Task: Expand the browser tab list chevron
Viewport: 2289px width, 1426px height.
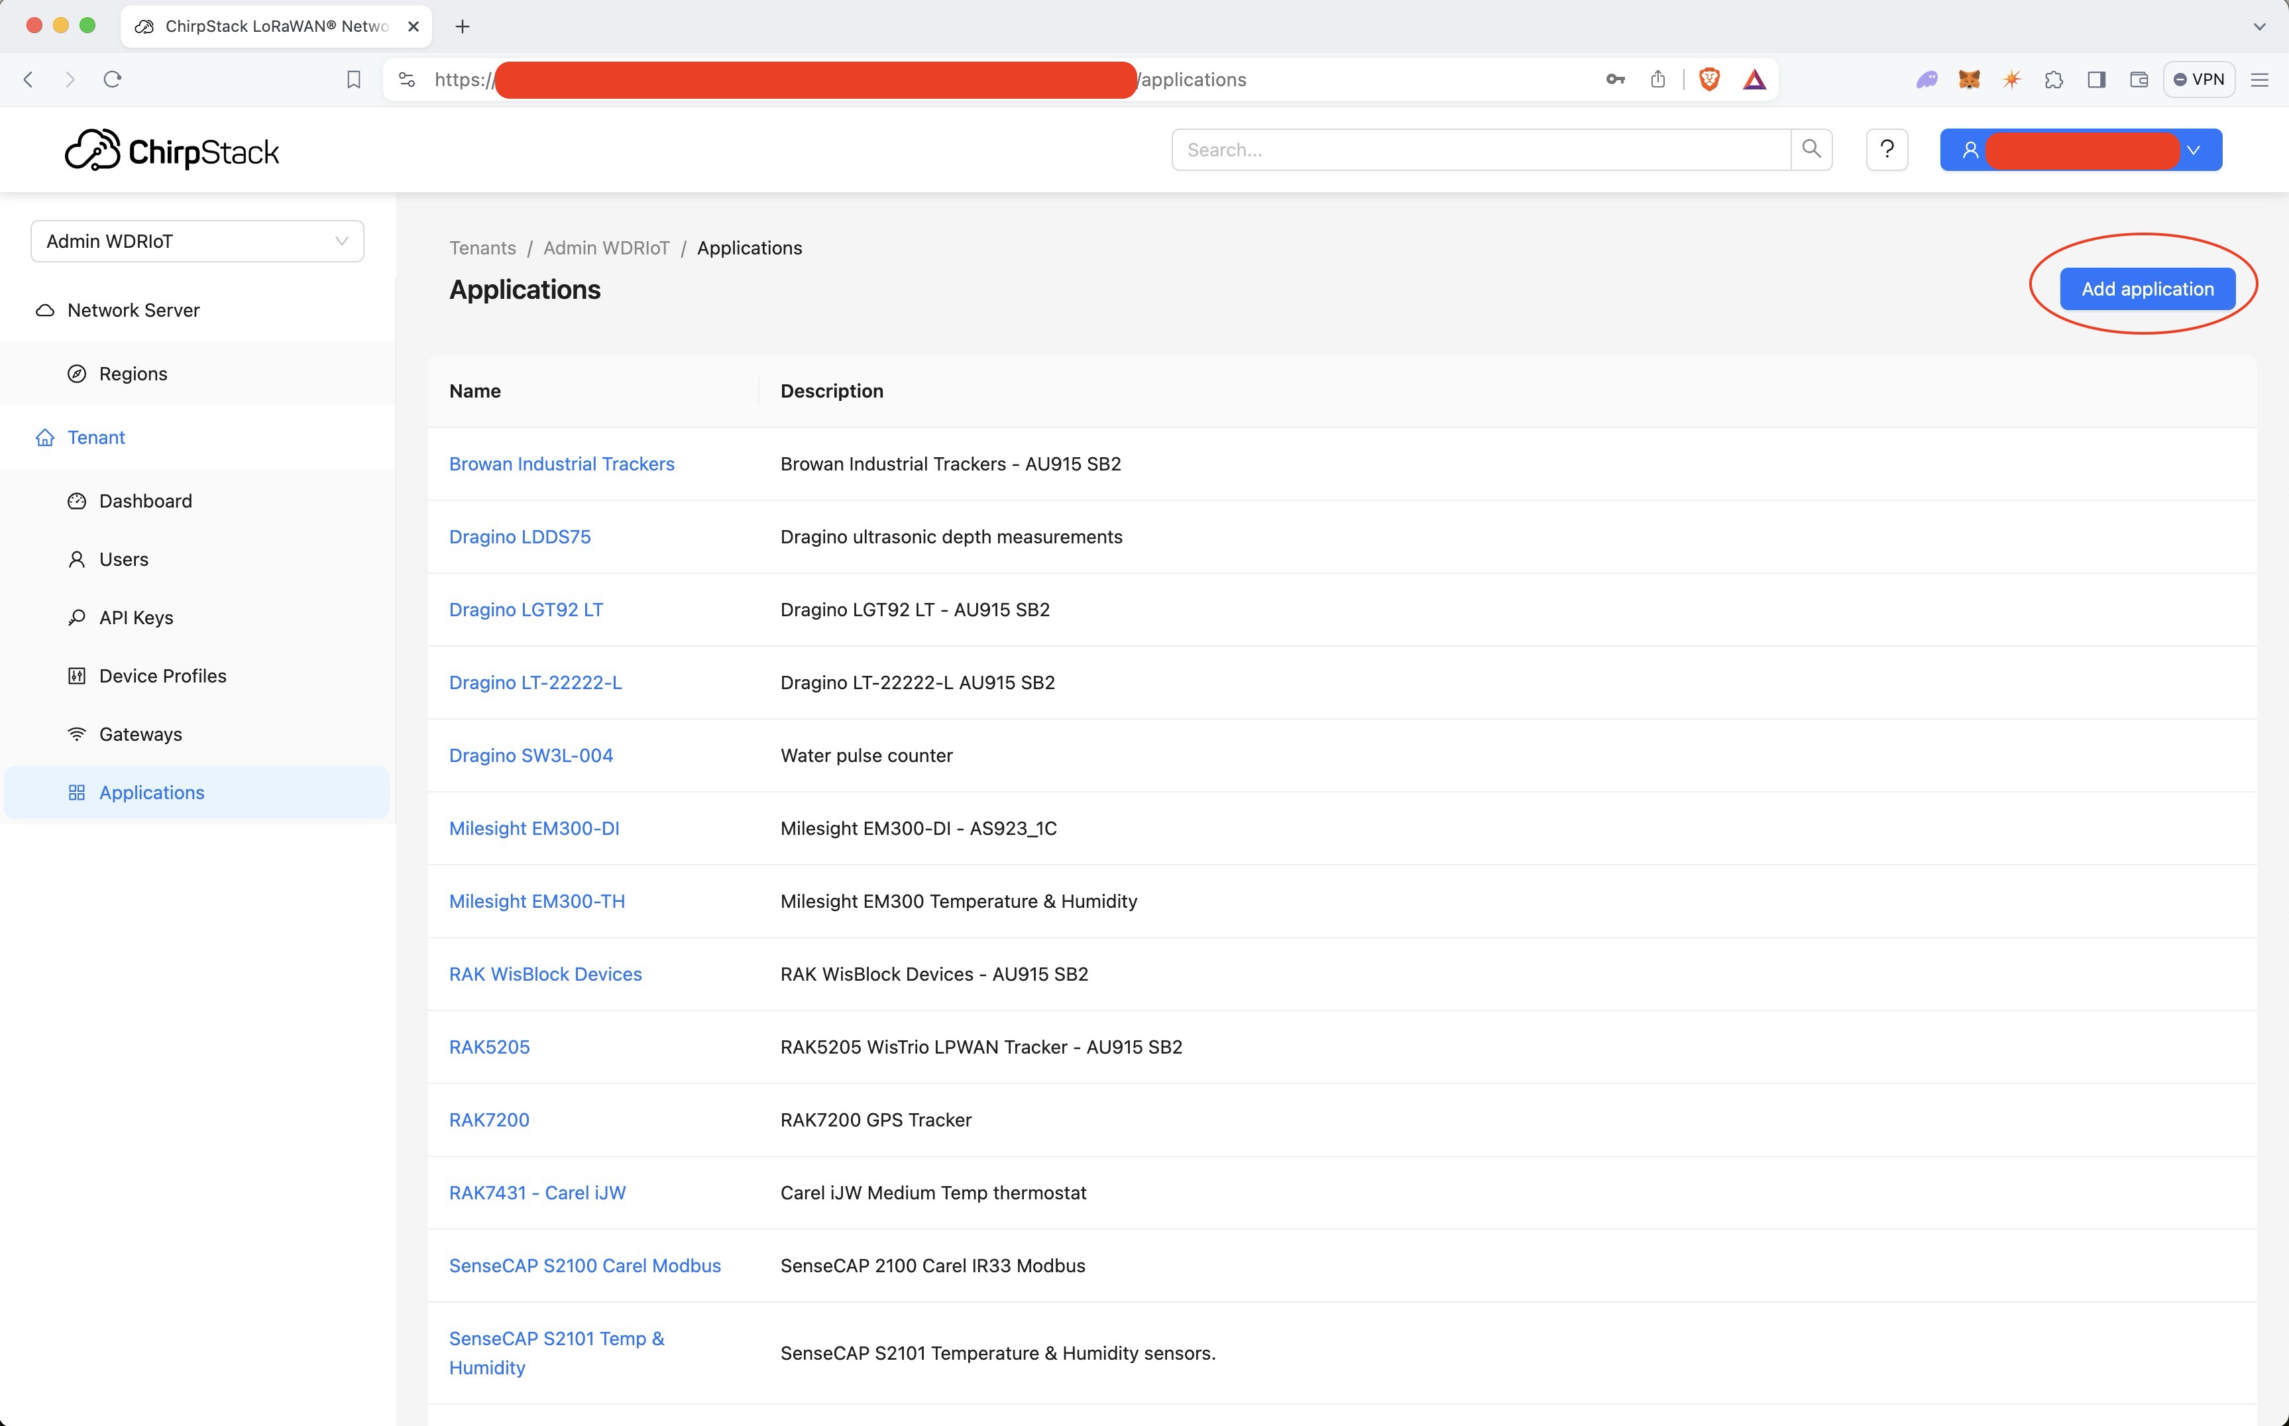Action: (2259, 27)
